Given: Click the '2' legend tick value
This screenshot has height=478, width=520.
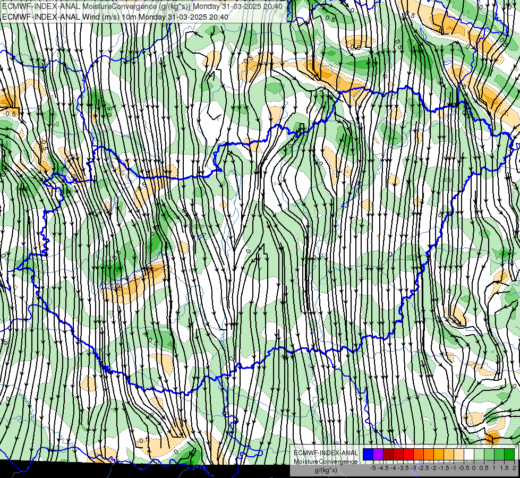Looking at the screenshot, I should coord(514,468).
